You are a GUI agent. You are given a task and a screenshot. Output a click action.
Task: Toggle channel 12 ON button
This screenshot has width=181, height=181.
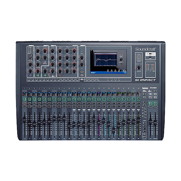pyautogui.click(x=79, y=99)
